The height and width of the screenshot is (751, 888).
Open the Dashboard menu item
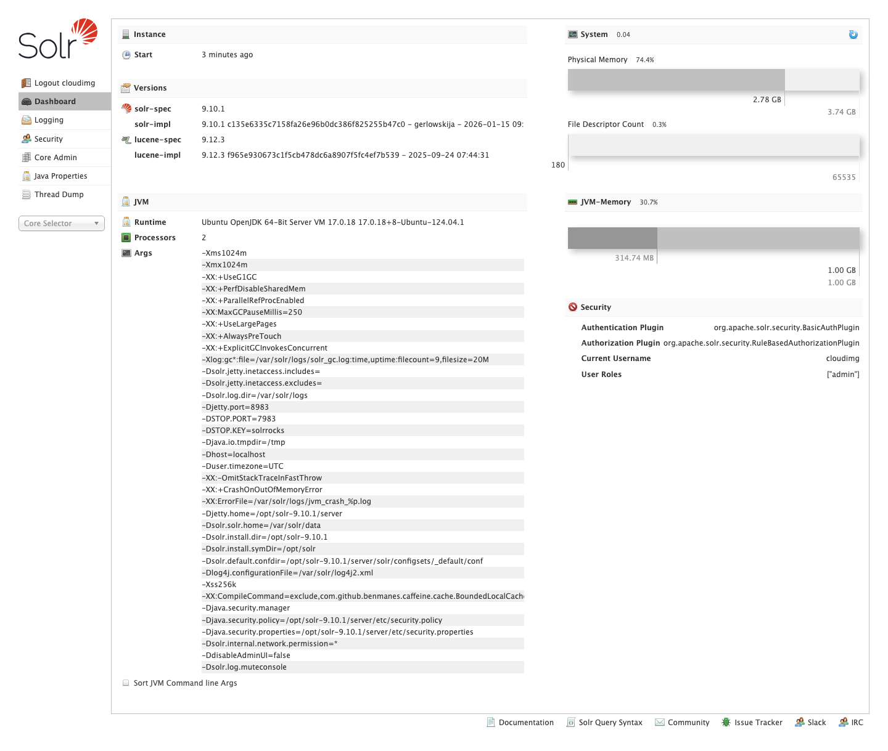(65, 102)
